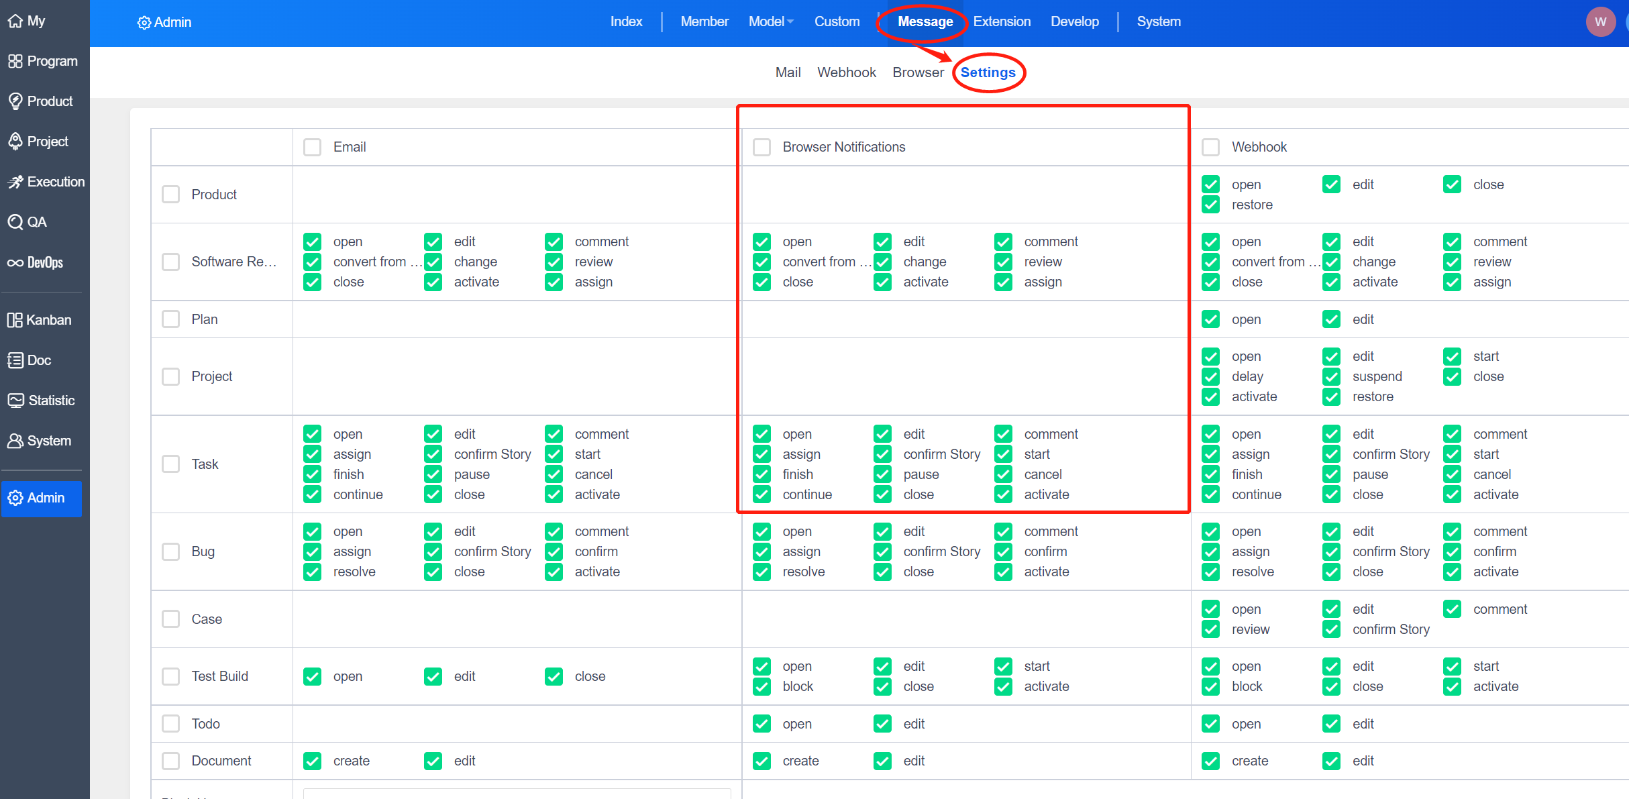Open Kanban board in sidebar
The image size is (1629, 799).
point(39,320)
